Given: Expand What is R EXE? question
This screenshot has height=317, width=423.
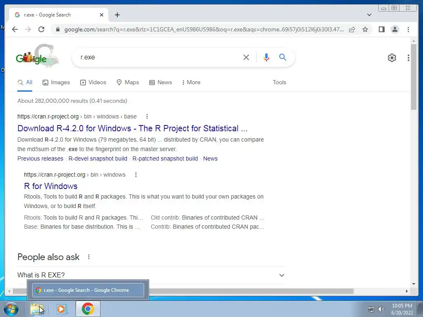Looking at the screenshot, I should pyautogui.click(x=151, y=275).
